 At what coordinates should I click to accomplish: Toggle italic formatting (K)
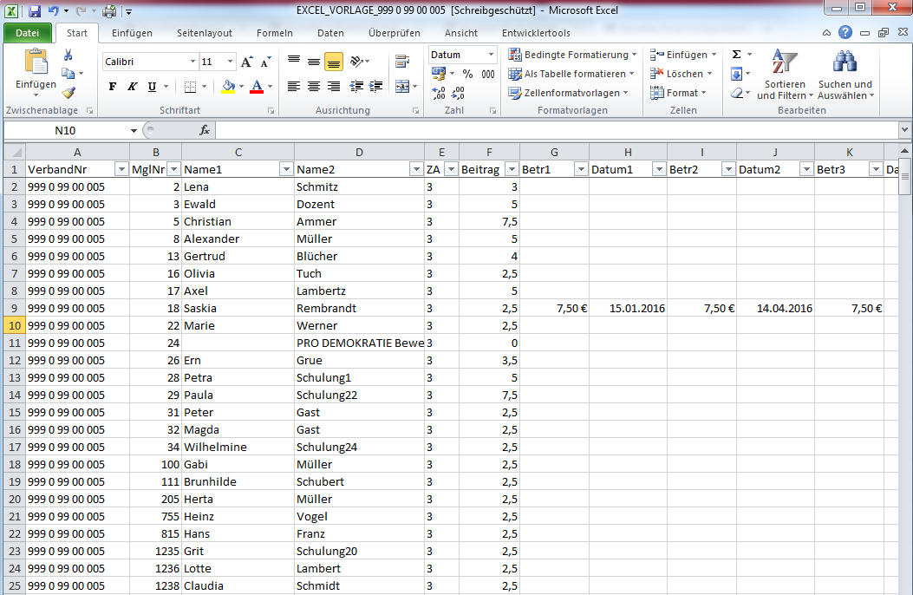(132, 87)
